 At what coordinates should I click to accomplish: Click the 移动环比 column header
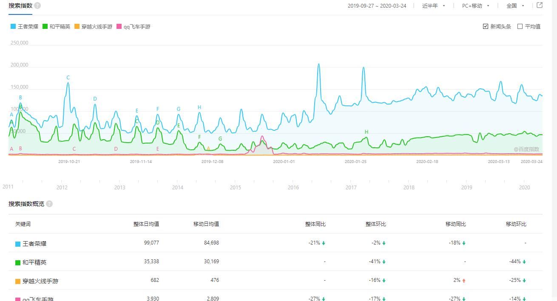(516, 224)
